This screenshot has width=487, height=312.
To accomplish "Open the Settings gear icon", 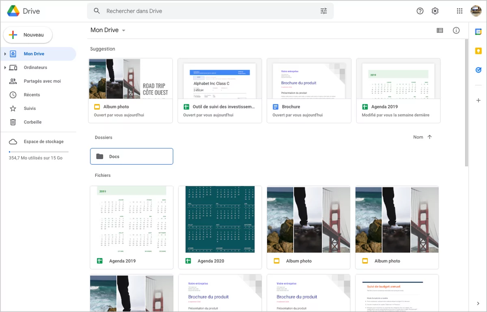I will point(435,11).
